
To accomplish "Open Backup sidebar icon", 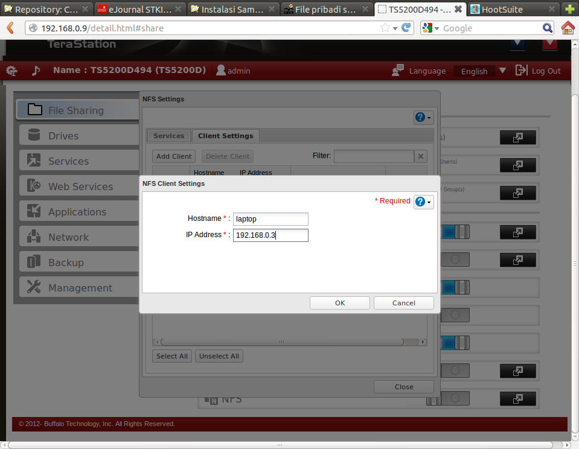I will 34,262.
